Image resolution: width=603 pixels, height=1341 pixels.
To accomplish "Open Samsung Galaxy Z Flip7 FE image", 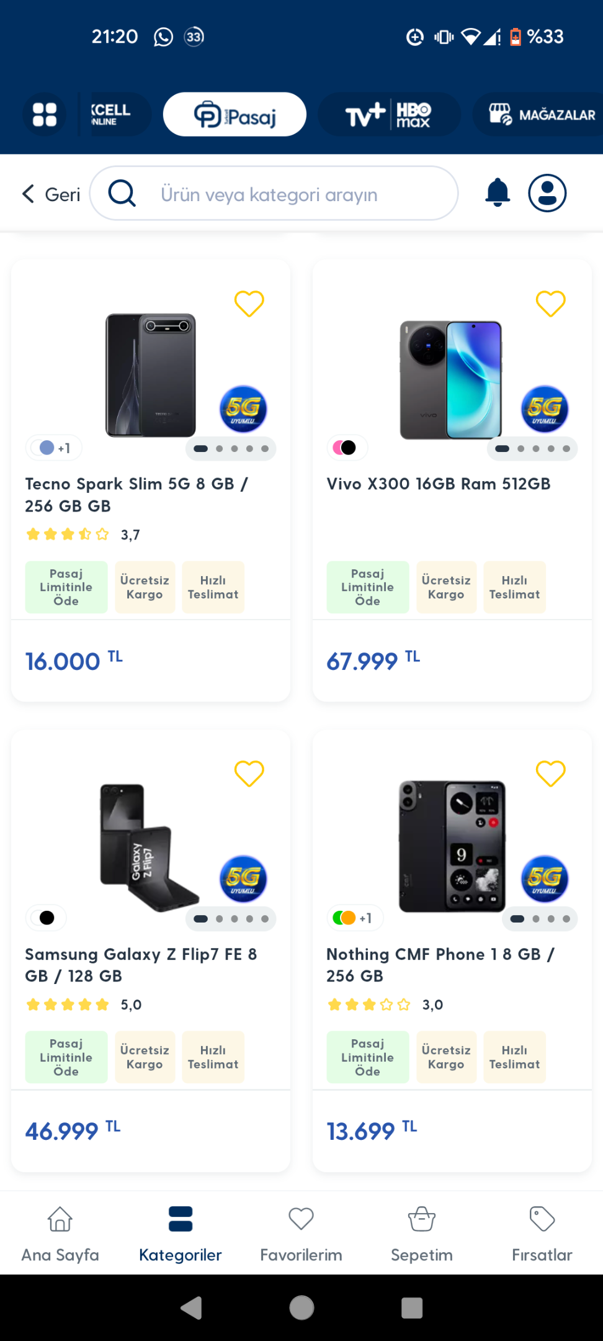I will tap(150, 847).
